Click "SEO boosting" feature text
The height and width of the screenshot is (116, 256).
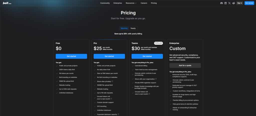tap(102, 106)
